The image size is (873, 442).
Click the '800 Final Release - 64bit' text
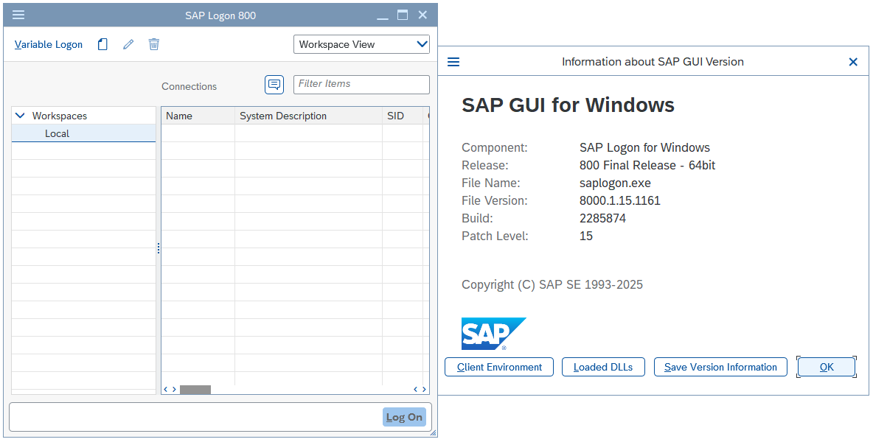pos(647,165)
